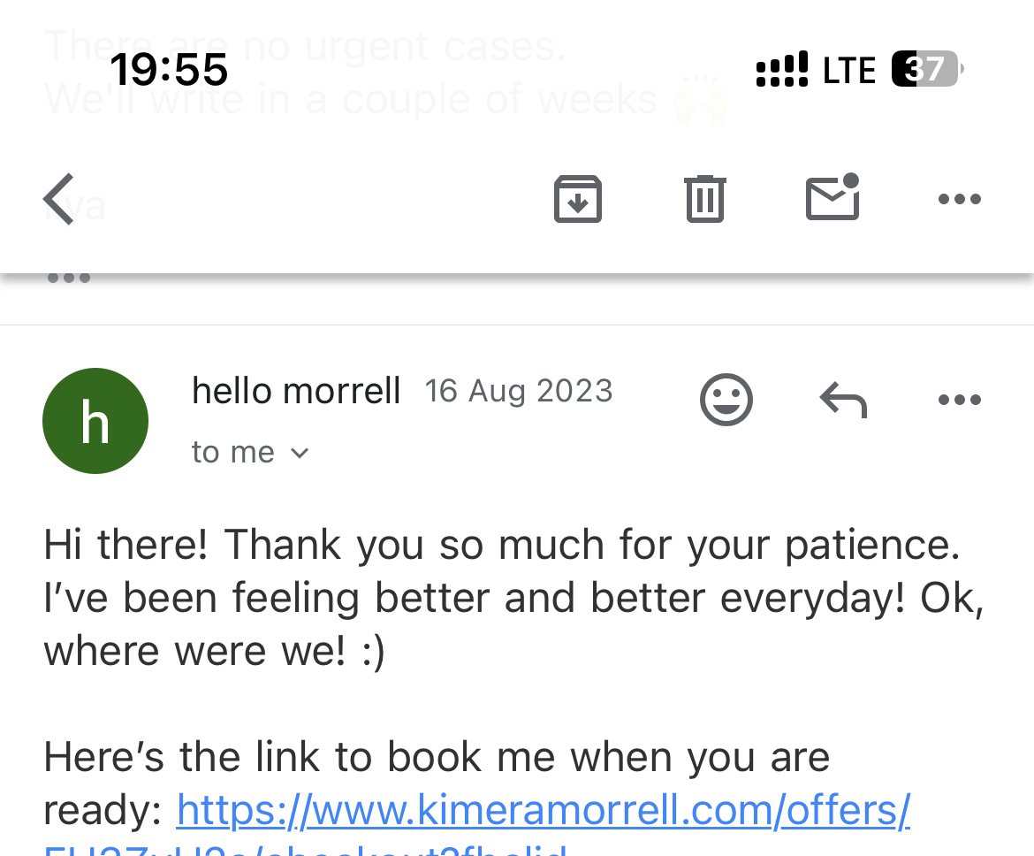Open the kimeramorrell.com booking link

[543, 809]
